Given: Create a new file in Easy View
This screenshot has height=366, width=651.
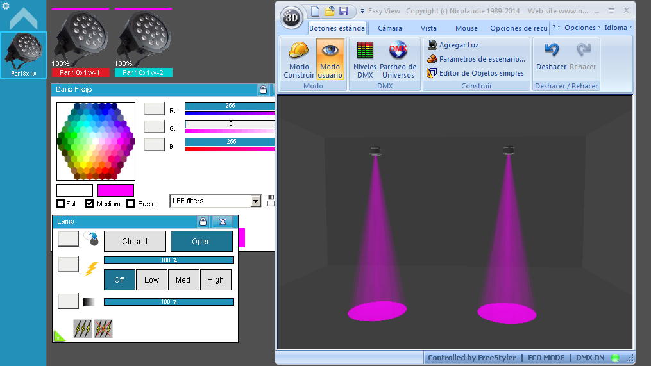Looking at the screenshot, I should (315, 11).
